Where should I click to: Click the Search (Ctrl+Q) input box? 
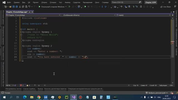[125, 2]
